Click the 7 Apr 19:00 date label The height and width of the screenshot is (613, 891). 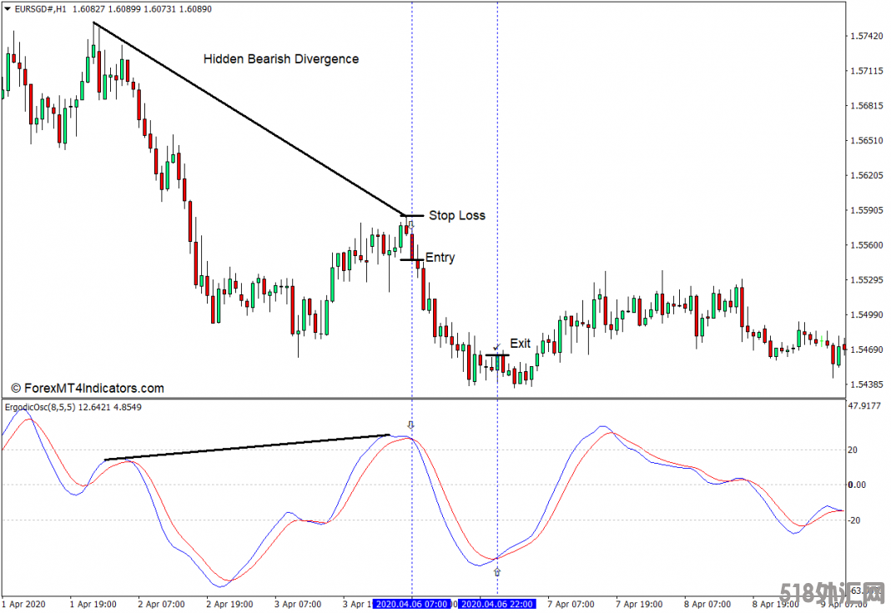click(639, 604)
